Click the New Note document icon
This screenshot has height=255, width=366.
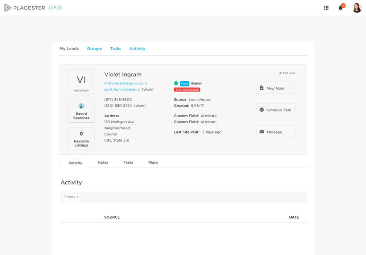(262, 88)
